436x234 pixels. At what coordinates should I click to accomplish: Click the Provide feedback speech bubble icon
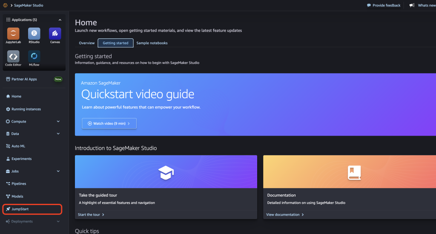(369, 5)
